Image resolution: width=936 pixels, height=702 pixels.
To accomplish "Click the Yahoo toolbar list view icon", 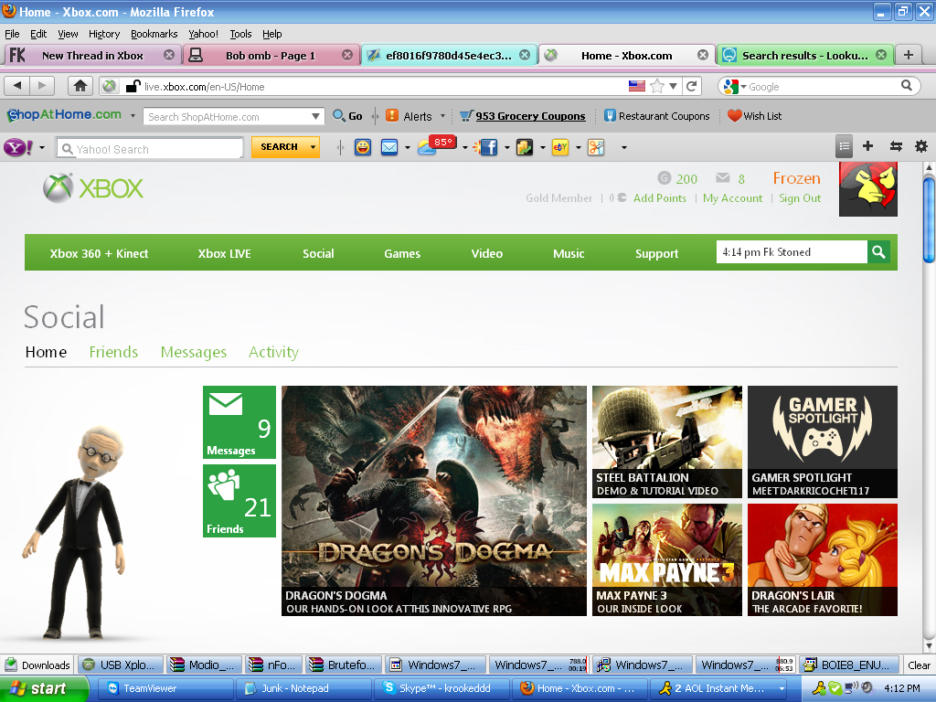I will coord(844,146).
